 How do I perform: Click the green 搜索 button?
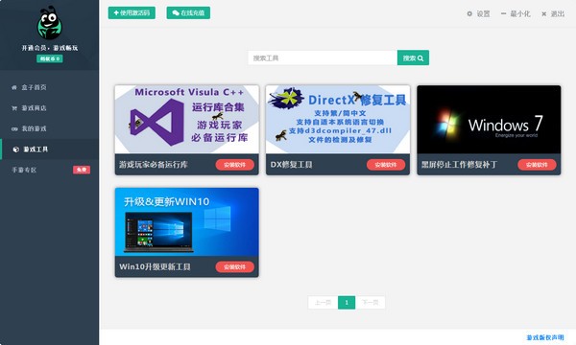413,57
